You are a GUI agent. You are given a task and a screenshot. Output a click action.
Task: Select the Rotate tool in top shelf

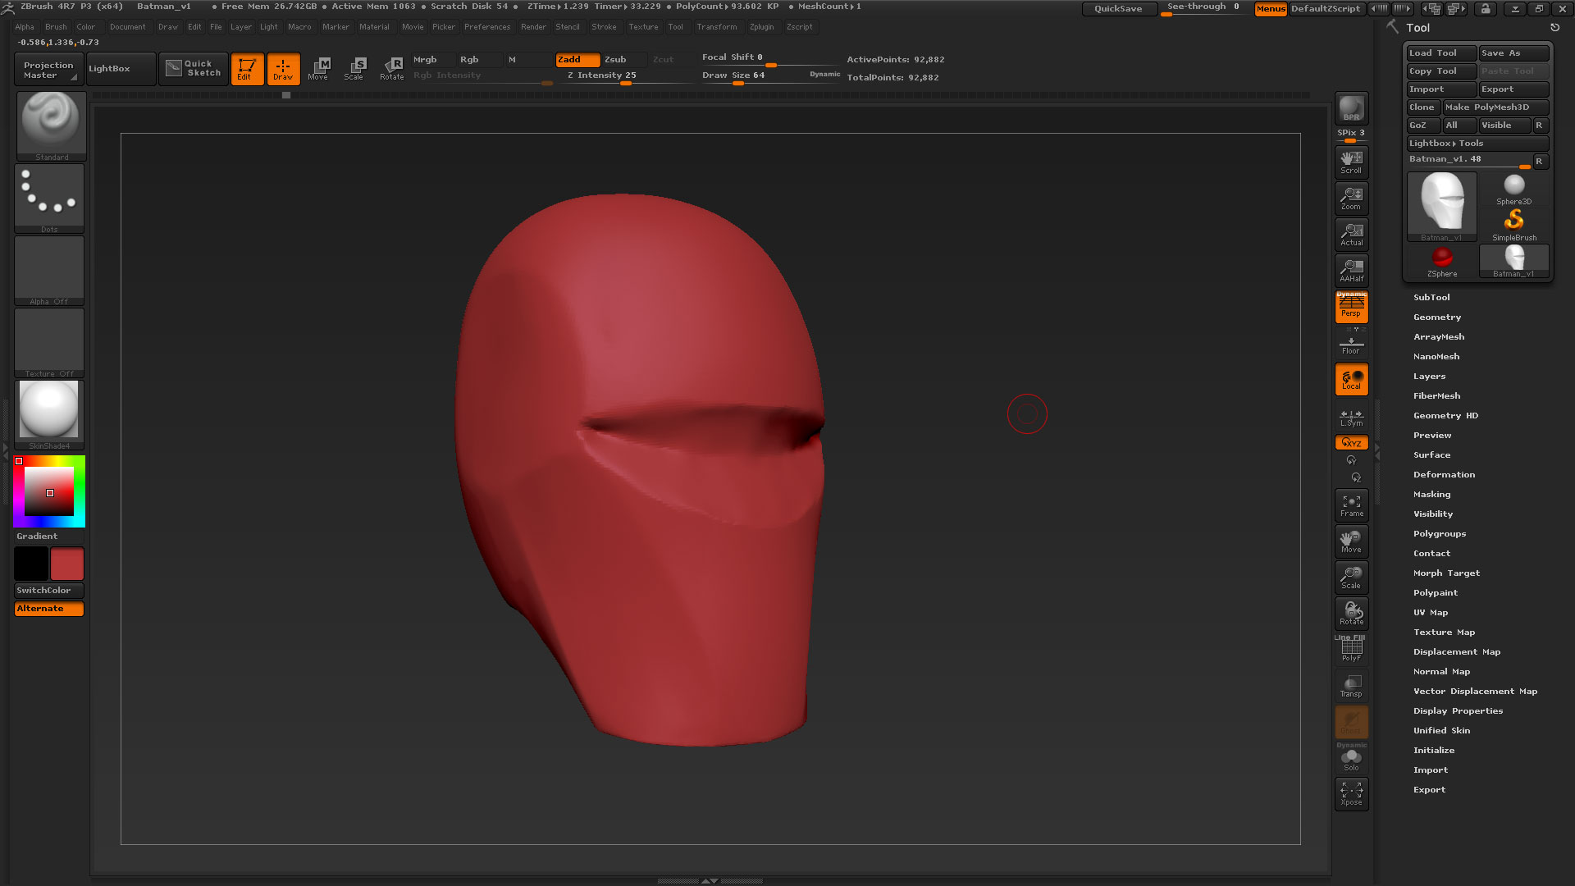(x=392, y=69)
